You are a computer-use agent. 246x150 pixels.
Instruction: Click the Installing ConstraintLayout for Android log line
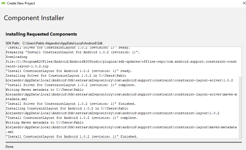tap(67, 108)
